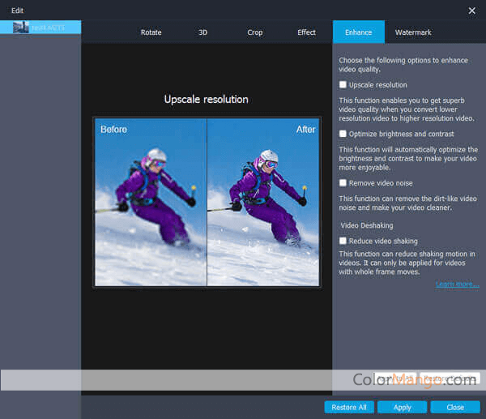
Task: Click the Restore All button
Action: (349, 407)
